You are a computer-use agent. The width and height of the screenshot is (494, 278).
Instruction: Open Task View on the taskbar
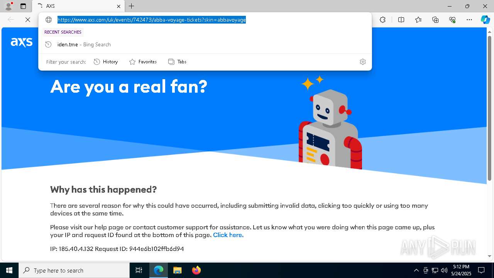point(139,270)
